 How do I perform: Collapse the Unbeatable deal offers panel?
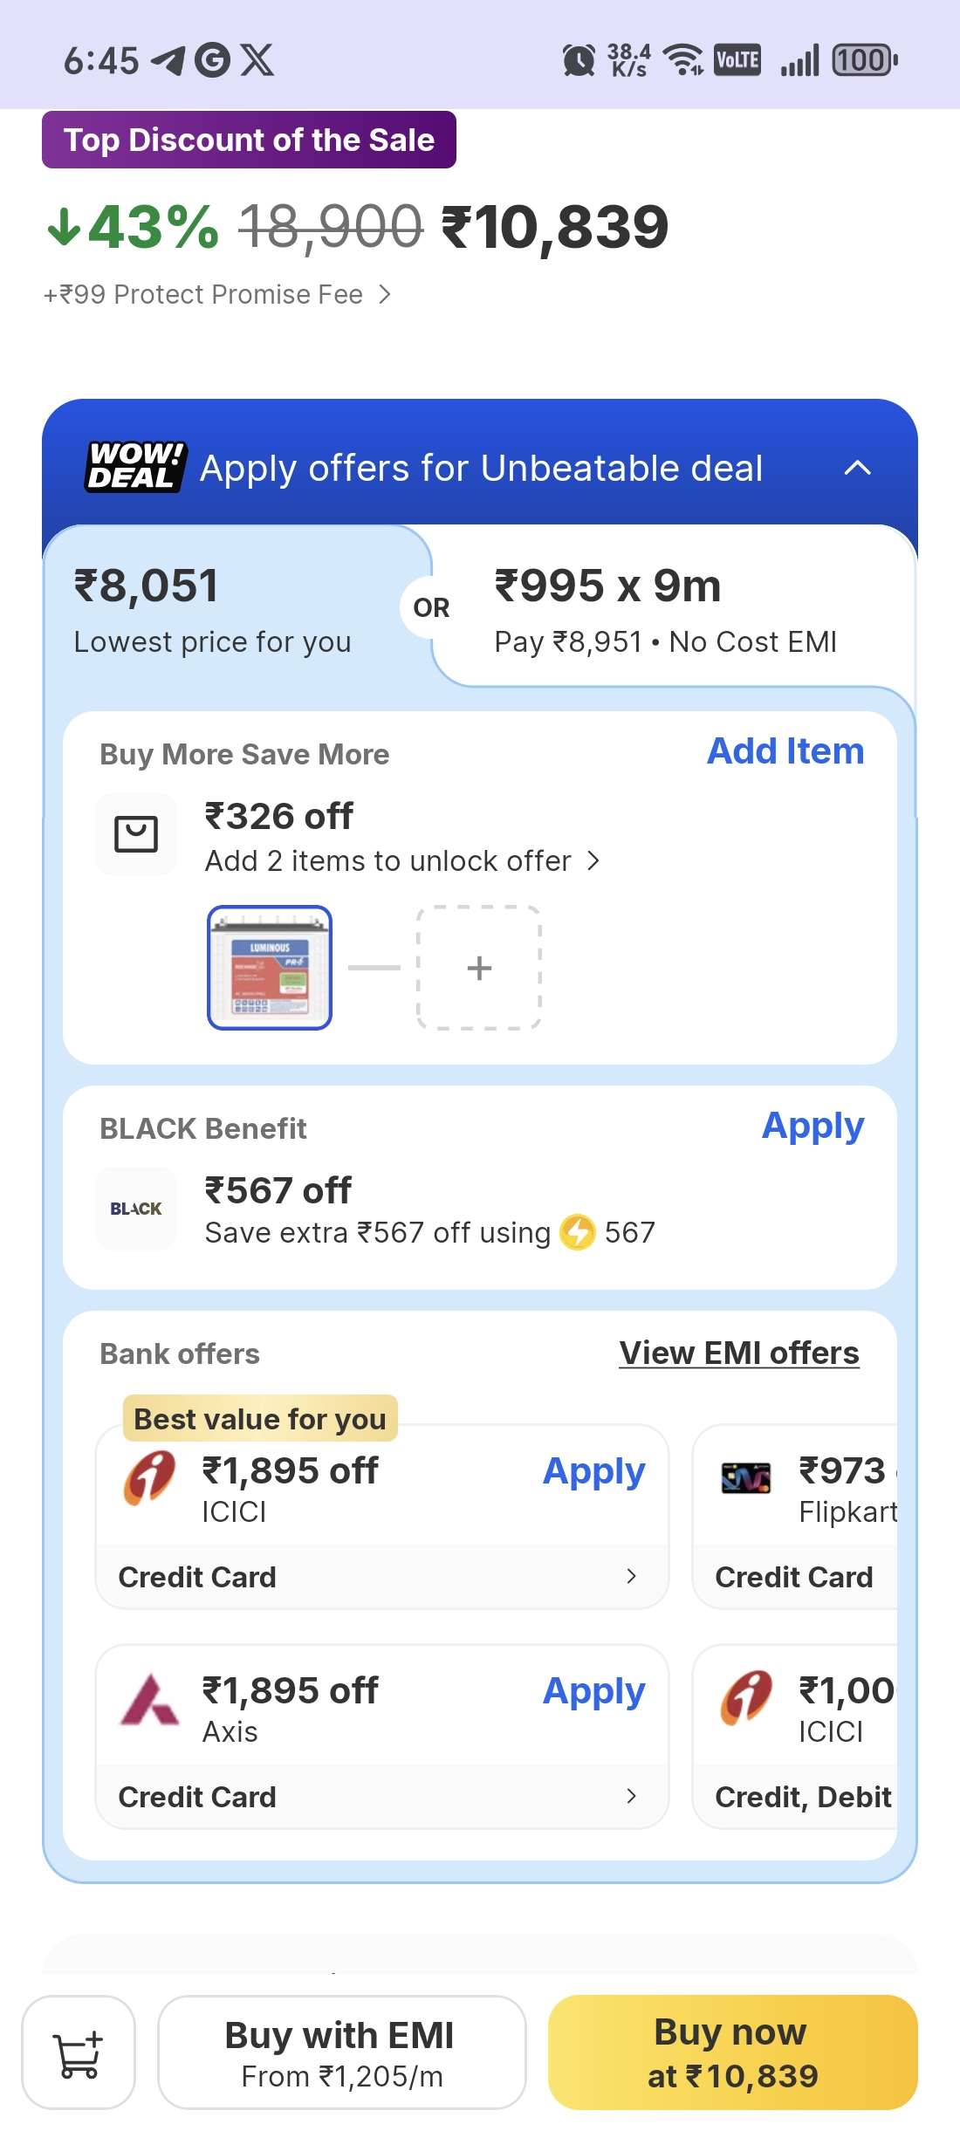coord(858,468)
